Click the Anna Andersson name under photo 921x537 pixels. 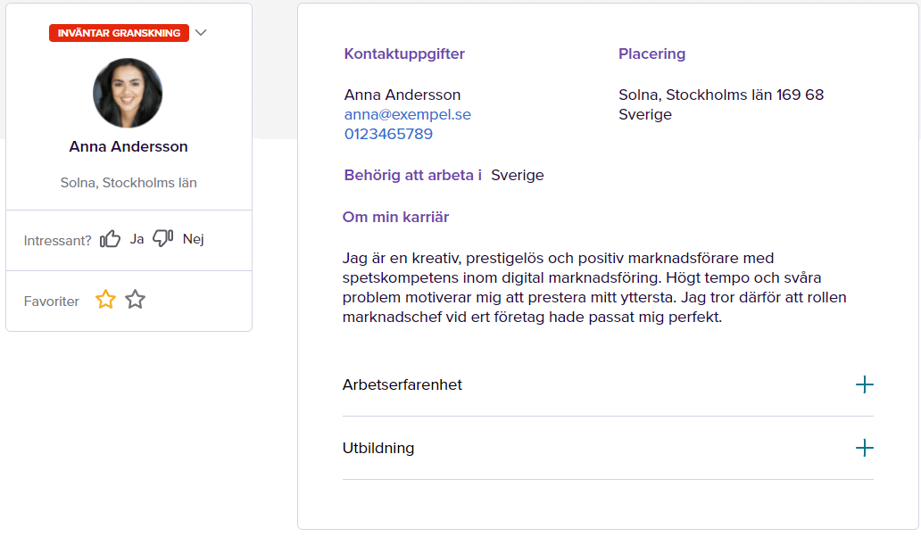coord(129,146)
